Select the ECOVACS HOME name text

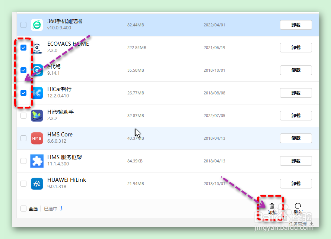[68, 44]
